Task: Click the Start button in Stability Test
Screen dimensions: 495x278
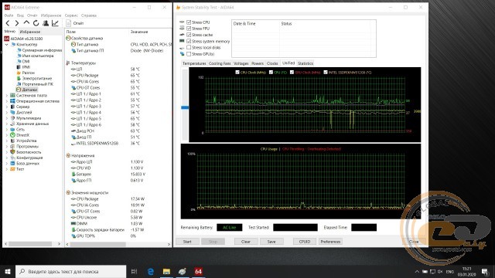Action: pyautogui.click(x=187, y=242)
